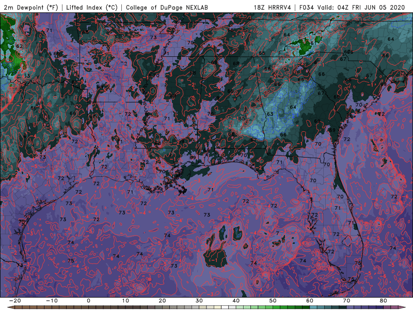
Task: Click the 70 color scale label
Action: (346, 301)
